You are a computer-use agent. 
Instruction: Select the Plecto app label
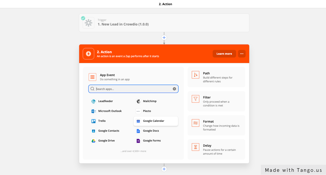[147, 111]
